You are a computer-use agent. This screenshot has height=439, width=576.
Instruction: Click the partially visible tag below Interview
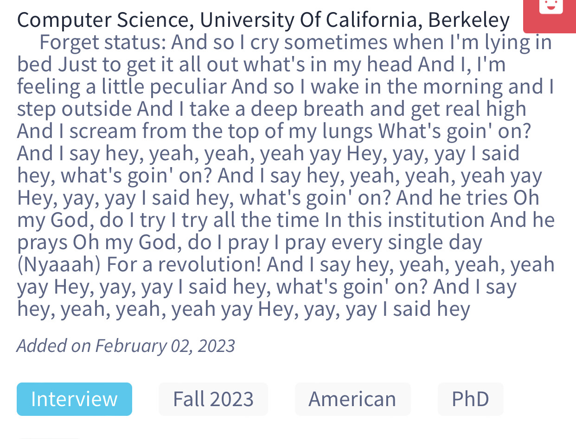coord(49,437)
